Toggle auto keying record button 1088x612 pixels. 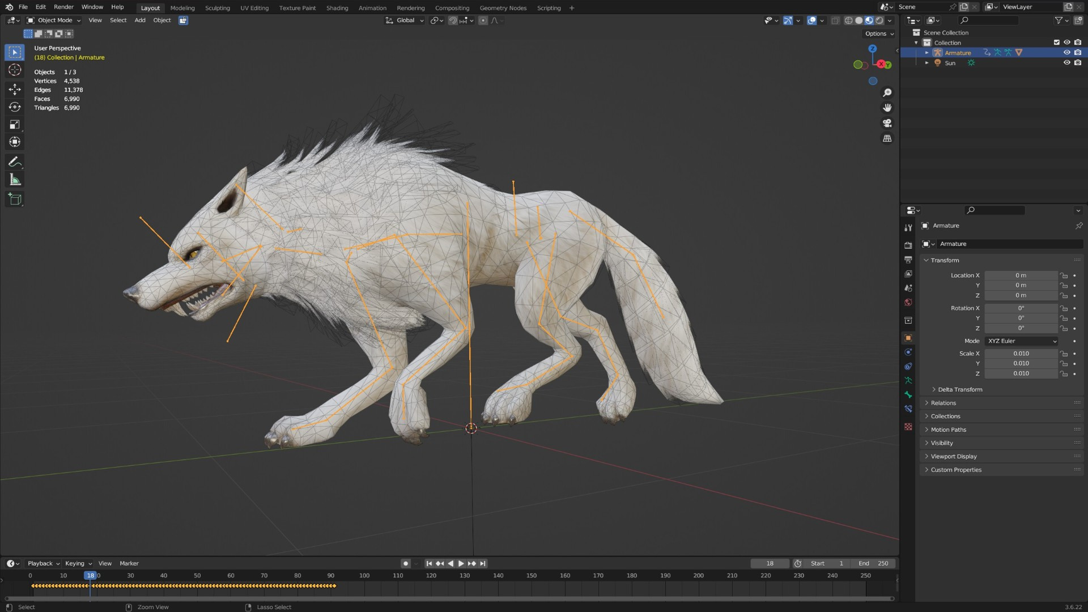pyautogui.click(x=405, y=563)
